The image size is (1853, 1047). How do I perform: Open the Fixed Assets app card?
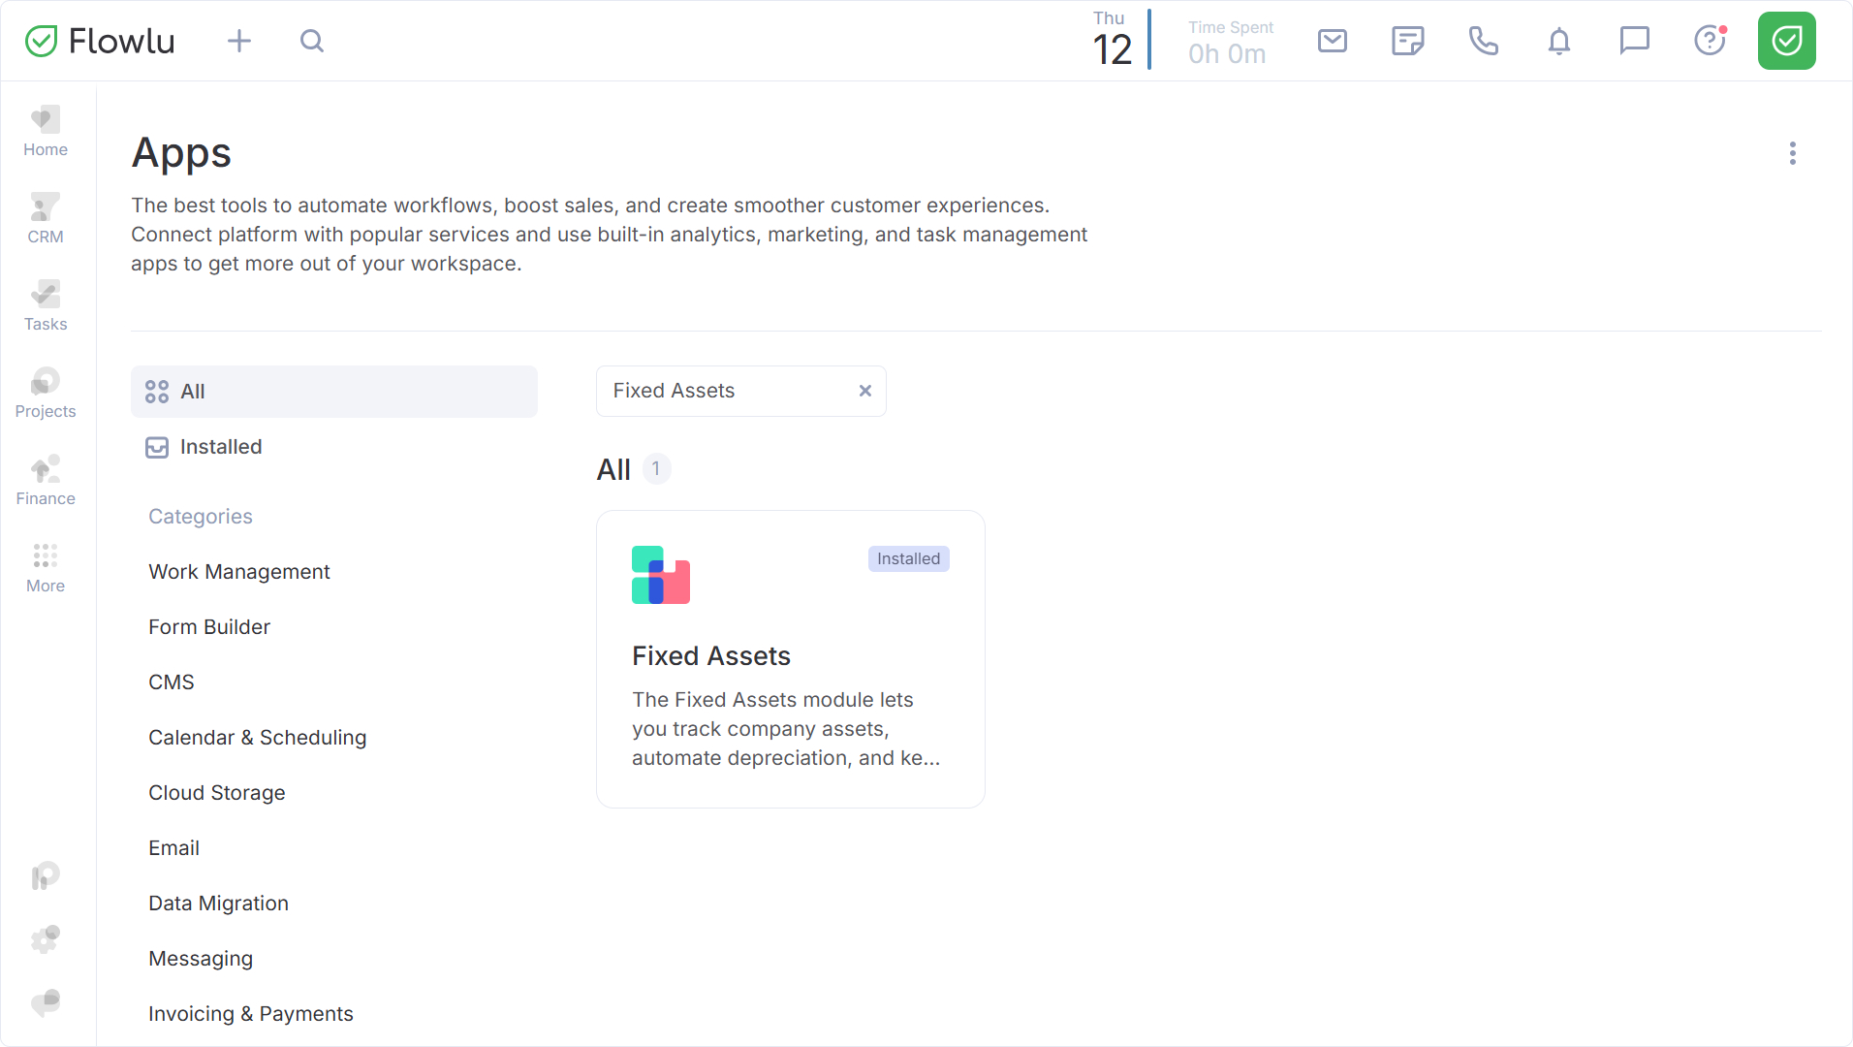click(790, 659)
